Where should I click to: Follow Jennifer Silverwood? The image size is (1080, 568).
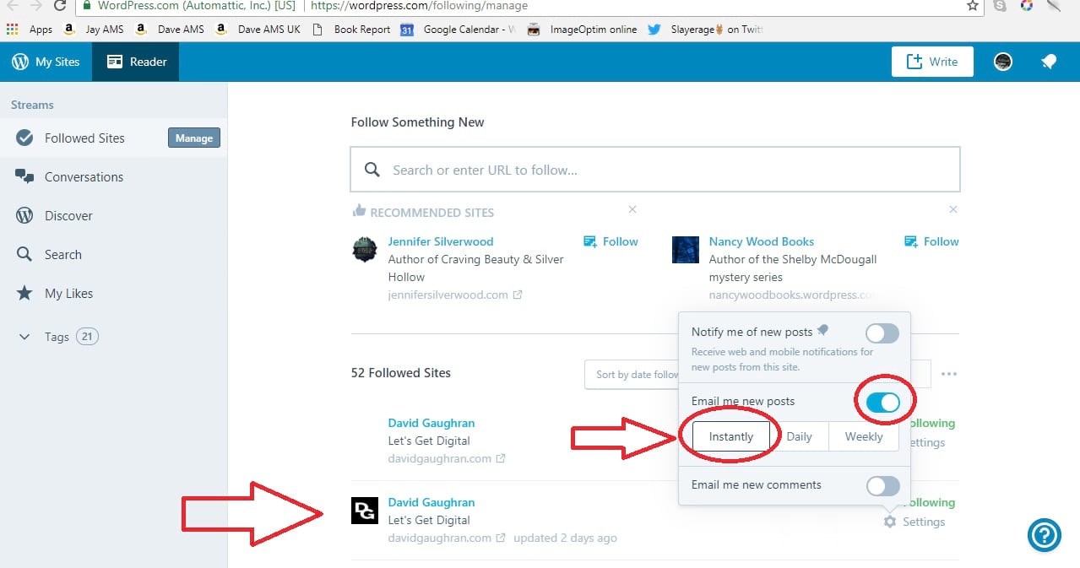click(x=611, y=241)
